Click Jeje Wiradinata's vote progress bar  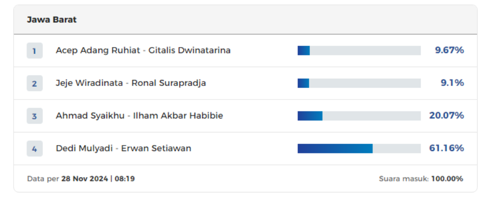pyautogui.click(x=359, y=83)
